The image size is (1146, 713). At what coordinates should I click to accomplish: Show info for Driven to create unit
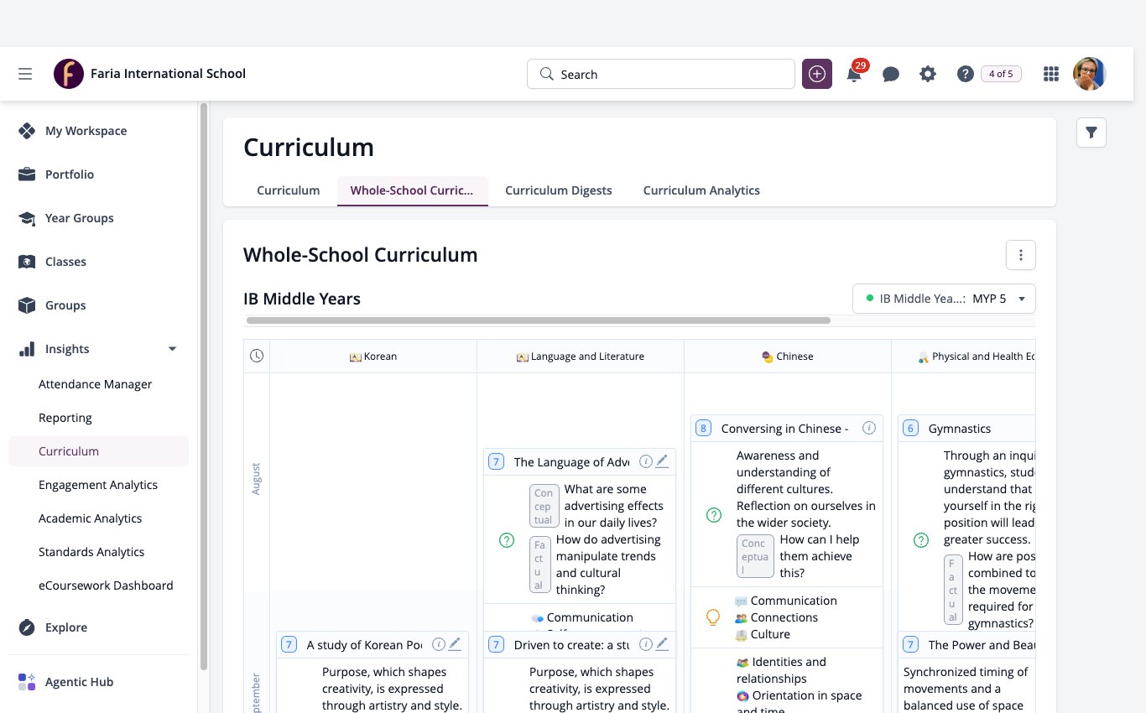pos(646,644)
